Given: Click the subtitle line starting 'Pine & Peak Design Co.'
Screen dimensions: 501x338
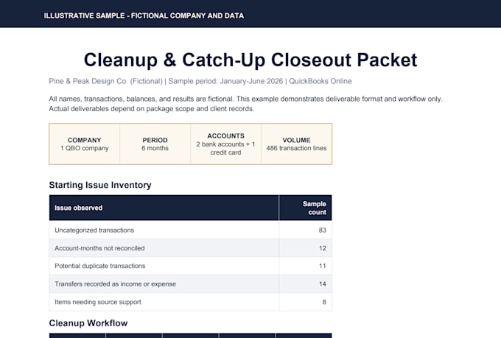Looking at the screenshot, I should [x=200, y=81].
